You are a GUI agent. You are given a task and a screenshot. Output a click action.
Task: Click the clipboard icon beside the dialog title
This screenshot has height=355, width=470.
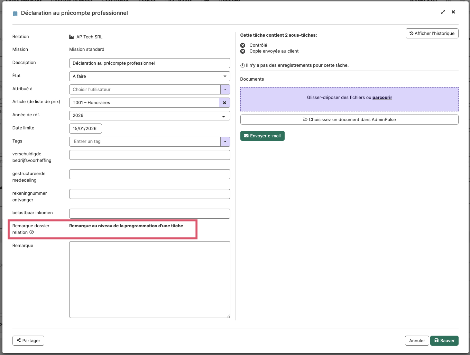(15, 13)
